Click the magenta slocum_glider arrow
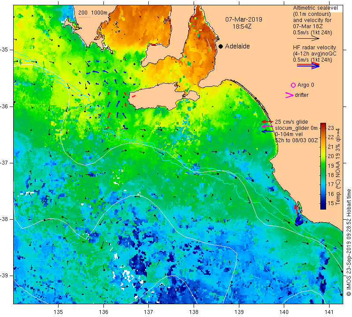The height and width of the screenshot is (317, 352). click(267, 127)
